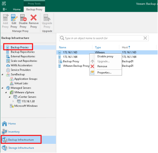Click Host cell 172.16.1.164
The image size is (158, 153).
click(129, 57)
